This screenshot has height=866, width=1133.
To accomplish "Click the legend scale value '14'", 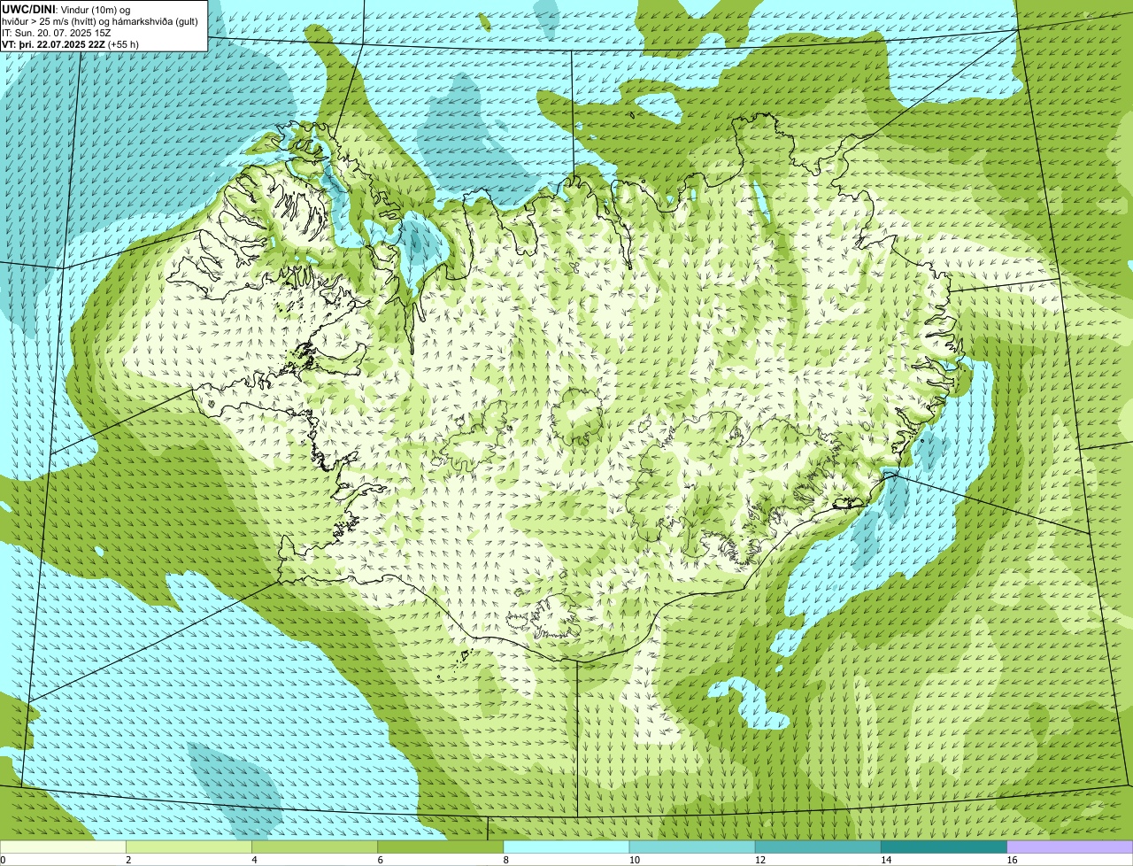I will [x=885, y=860].
